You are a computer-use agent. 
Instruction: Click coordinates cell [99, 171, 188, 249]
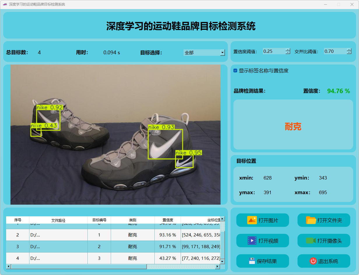[200, 246]
